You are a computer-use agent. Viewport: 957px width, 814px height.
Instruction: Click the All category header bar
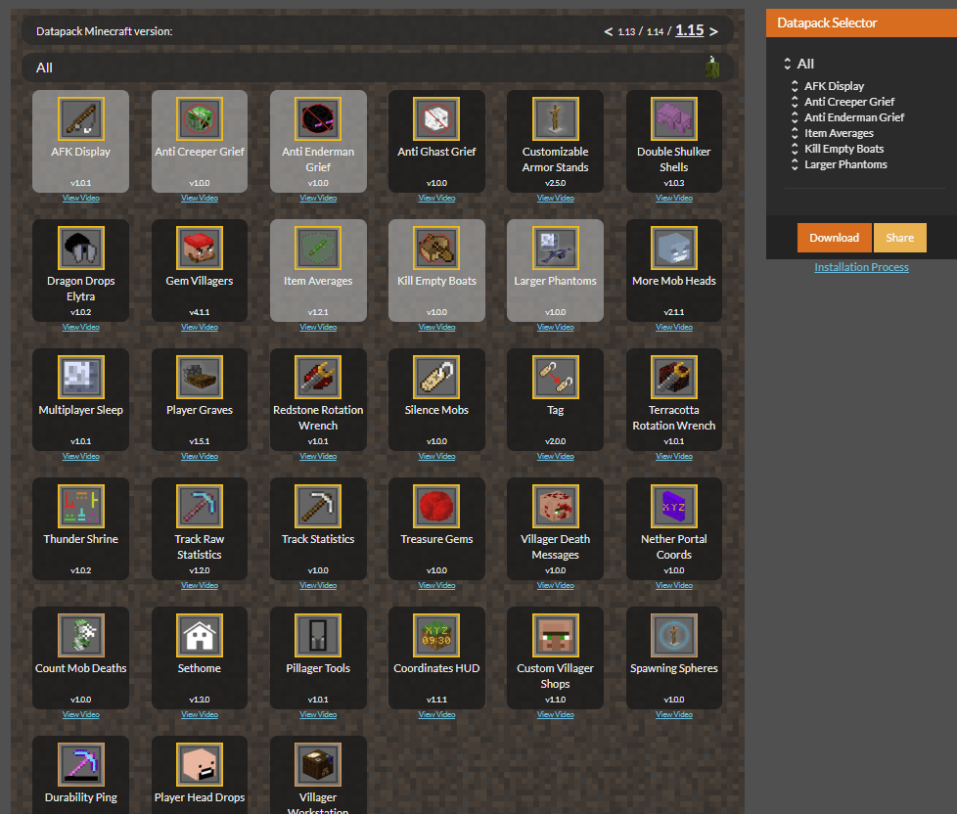tap(378, 68)
